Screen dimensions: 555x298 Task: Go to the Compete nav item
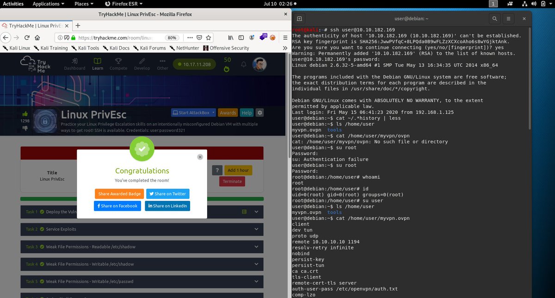pyautogui.click(x=118, y=64)
